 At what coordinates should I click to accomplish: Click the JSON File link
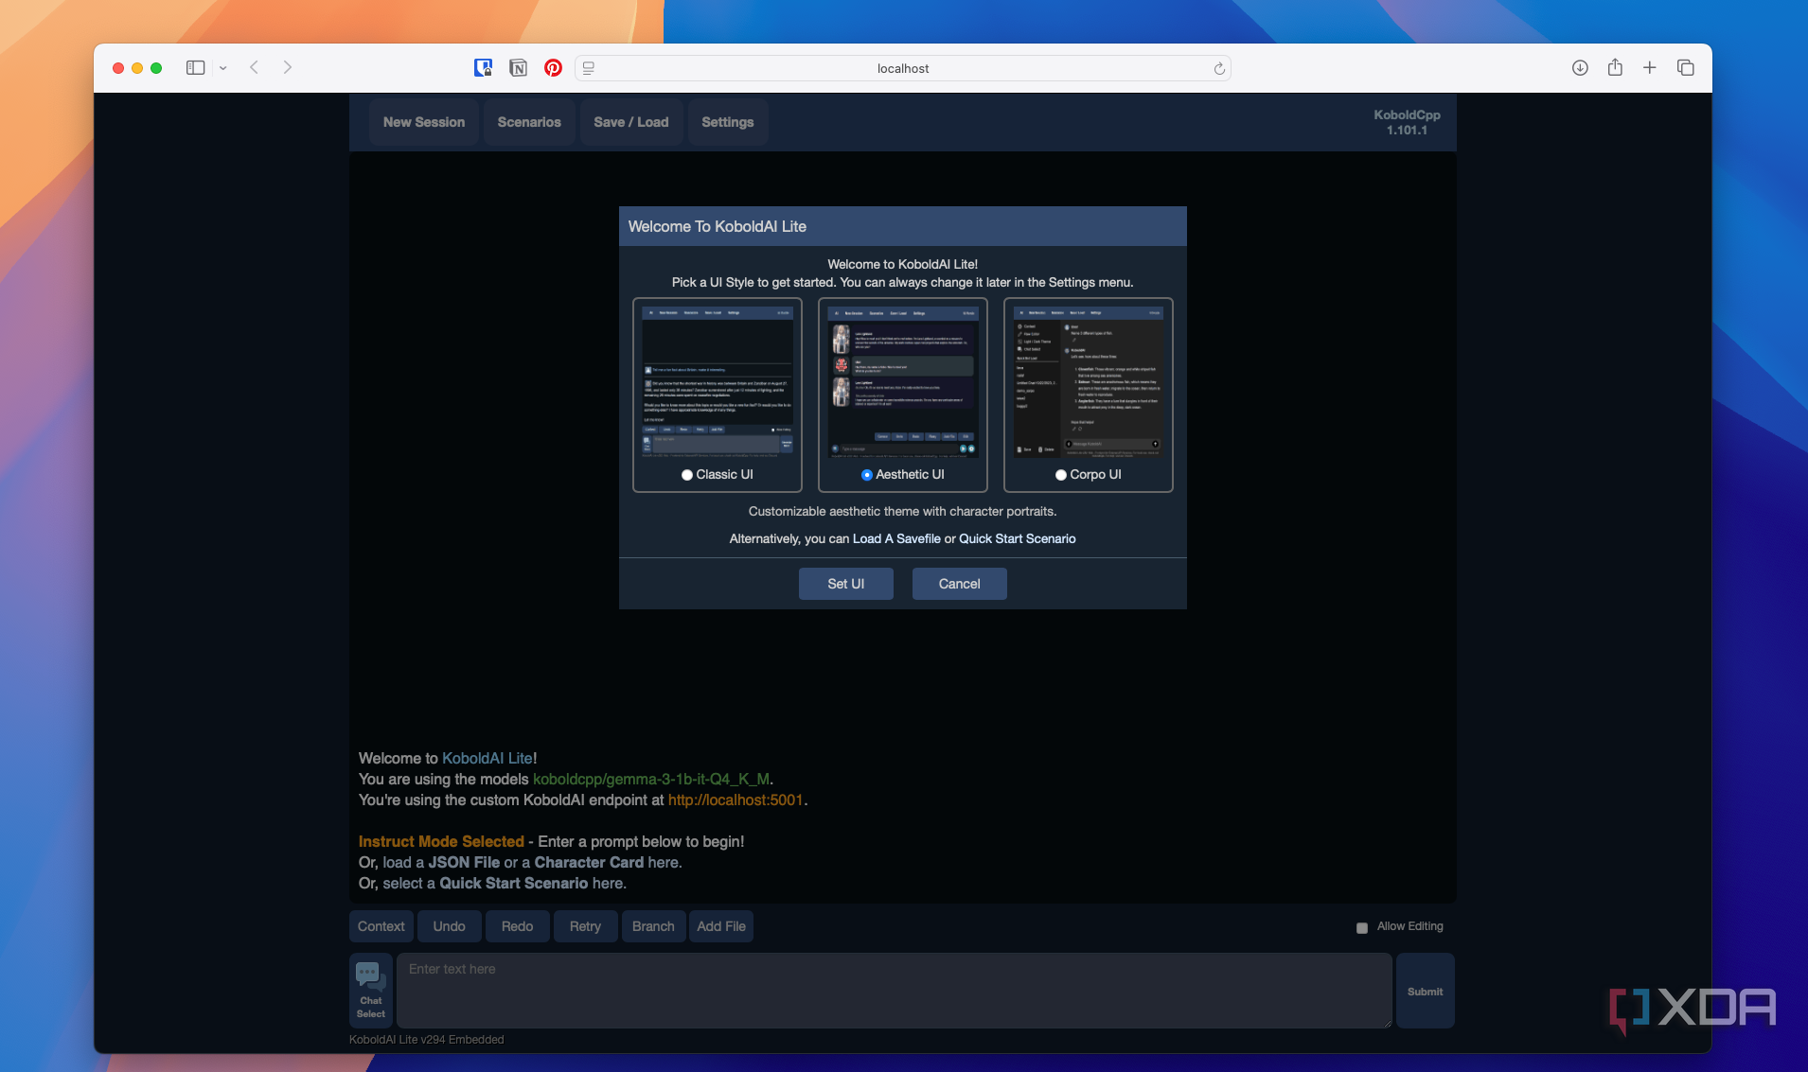point(464,862)
